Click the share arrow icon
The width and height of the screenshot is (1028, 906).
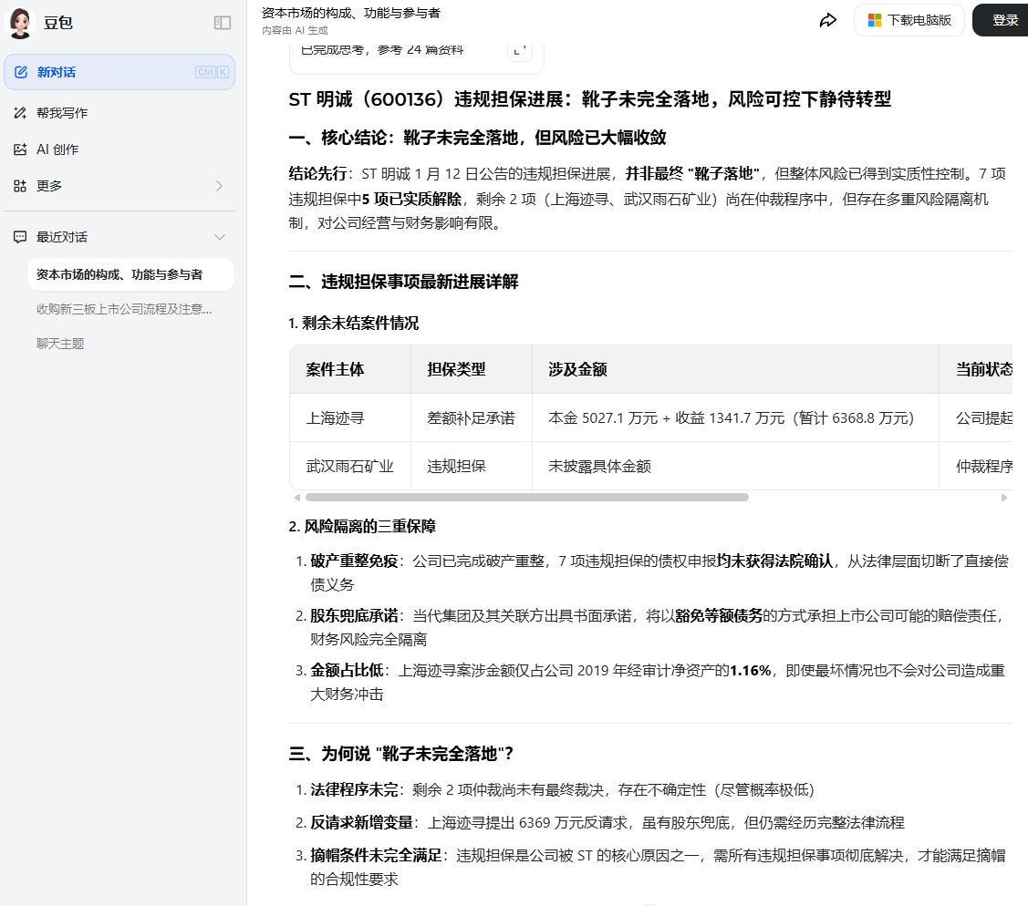[828, 20]
